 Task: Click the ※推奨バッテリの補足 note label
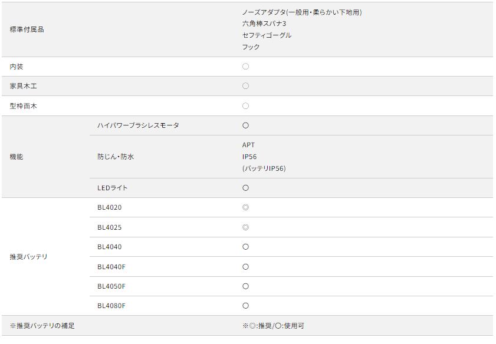click(42, 326)
